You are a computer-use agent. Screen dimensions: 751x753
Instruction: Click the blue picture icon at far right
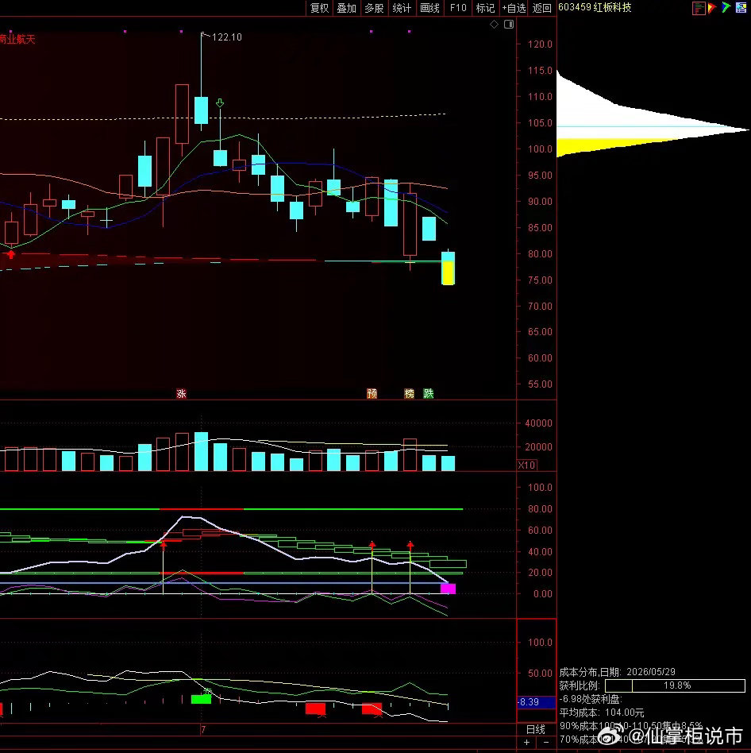(x=741, y=8)
